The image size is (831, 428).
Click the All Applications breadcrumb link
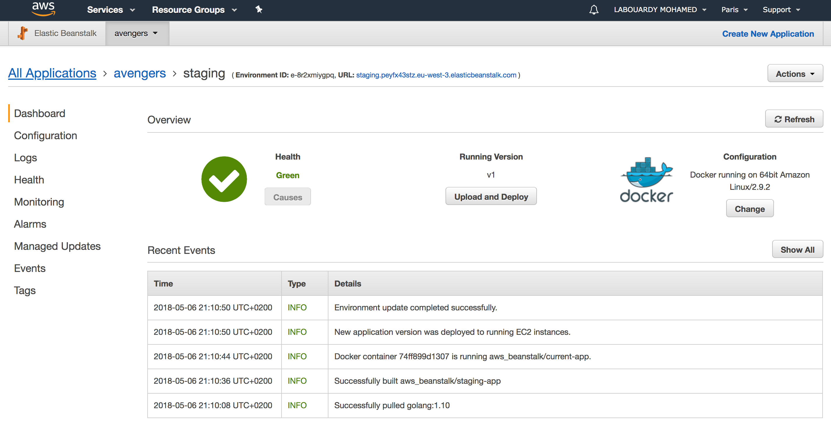52,73
